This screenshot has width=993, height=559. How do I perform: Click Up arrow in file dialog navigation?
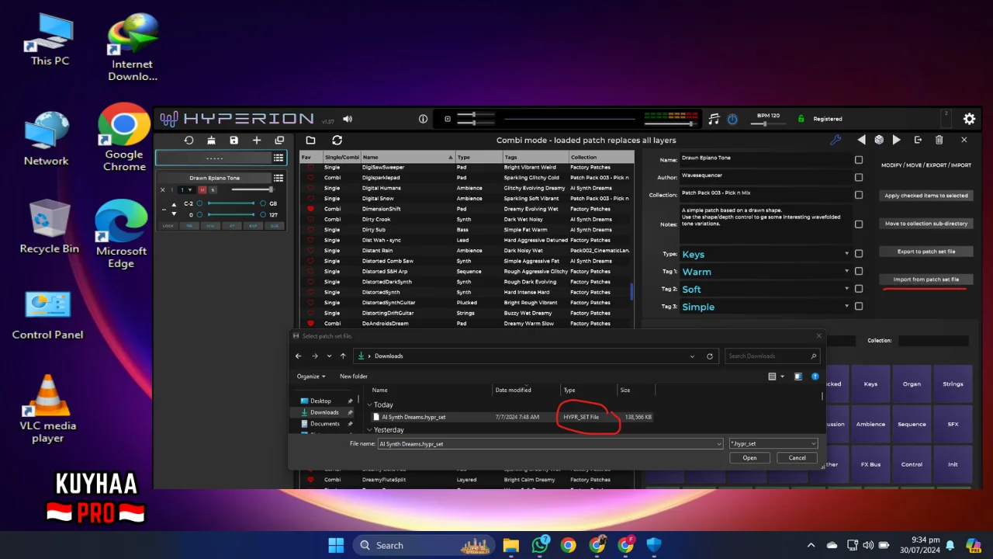pyautogui.click(x=343, y=356)
